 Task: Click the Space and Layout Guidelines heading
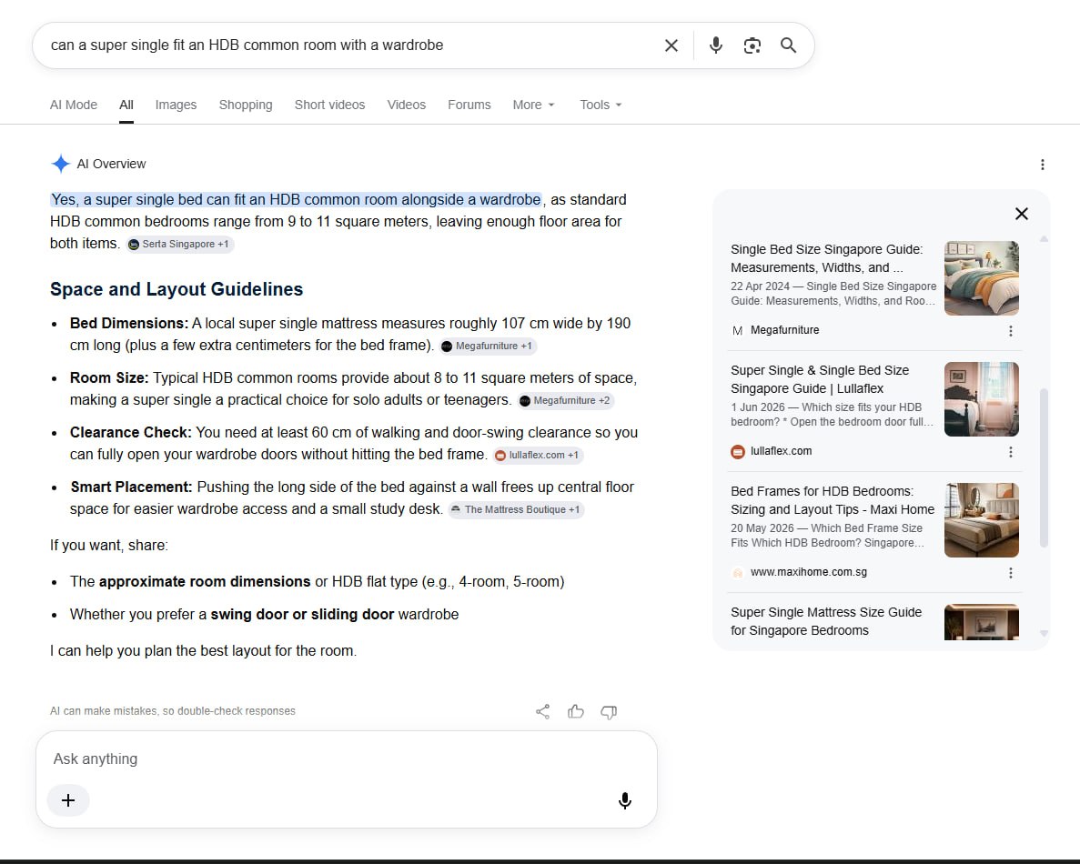[177, 289]
